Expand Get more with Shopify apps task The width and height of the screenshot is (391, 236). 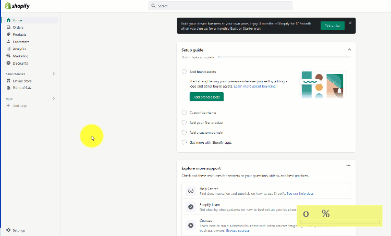211,142
